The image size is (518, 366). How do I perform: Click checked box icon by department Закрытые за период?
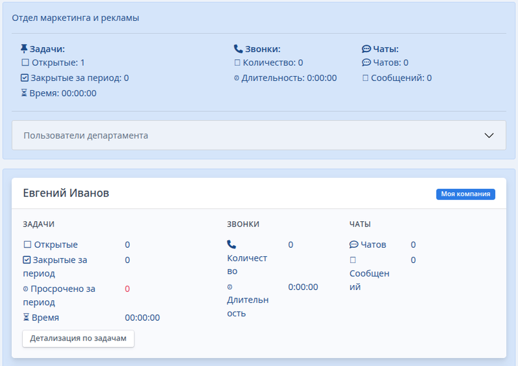25,78
